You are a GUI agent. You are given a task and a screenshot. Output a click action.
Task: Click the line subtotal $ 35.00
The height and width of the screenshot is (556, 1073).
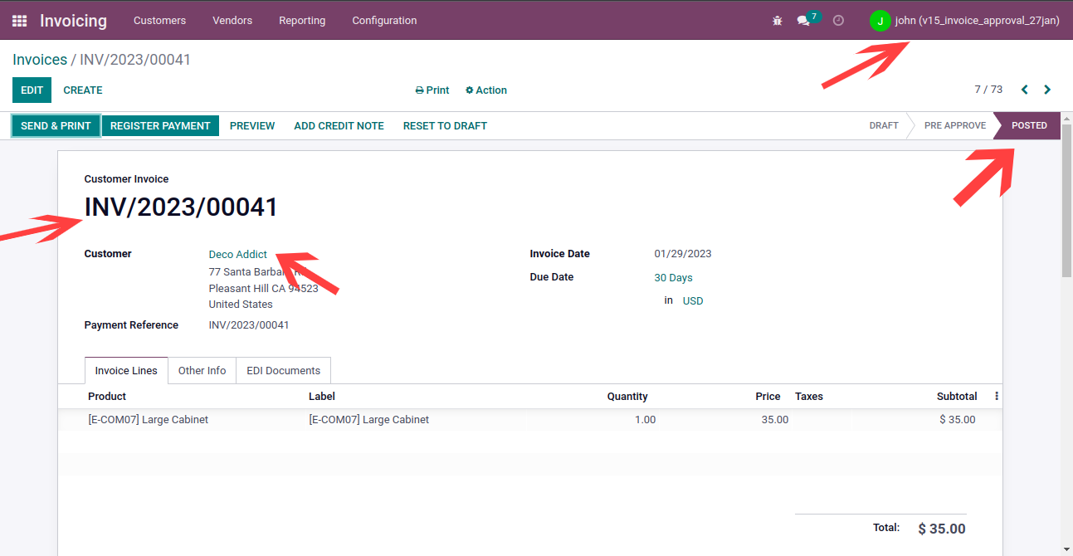point(958,420)
